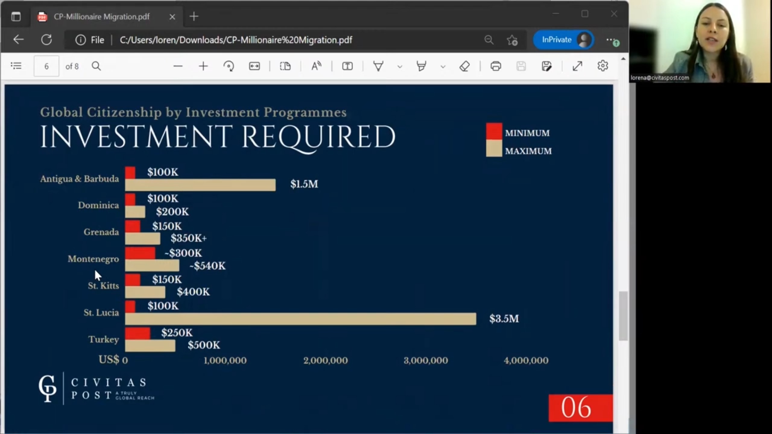
Task: Refresh the current page
Action: pos(46,40)
